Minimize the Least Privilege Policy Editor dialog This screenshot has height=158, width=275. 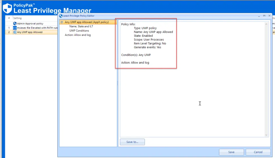259,16
